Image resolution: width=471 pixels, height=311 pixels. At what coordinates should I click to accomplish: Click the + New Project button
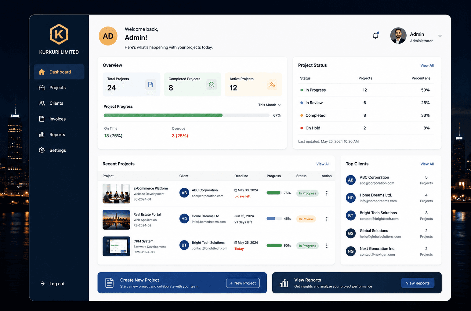click(x=243, y=283)
